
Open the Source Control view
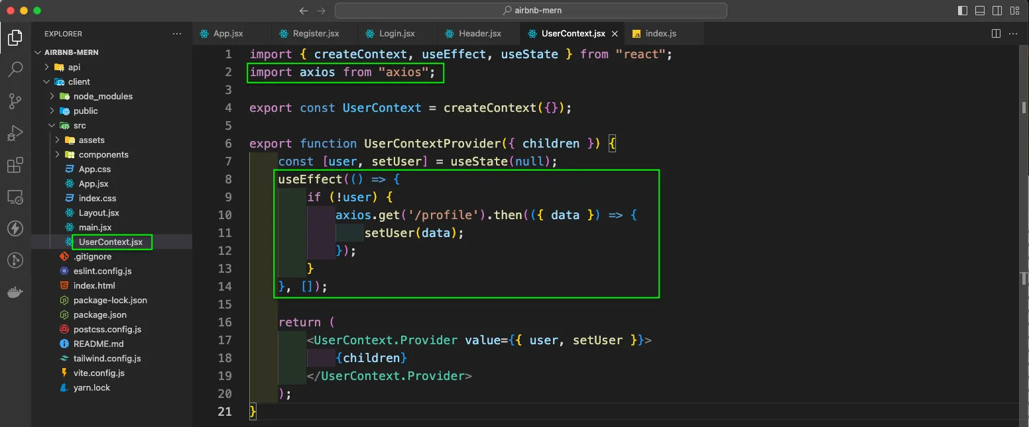pos(15,101)
